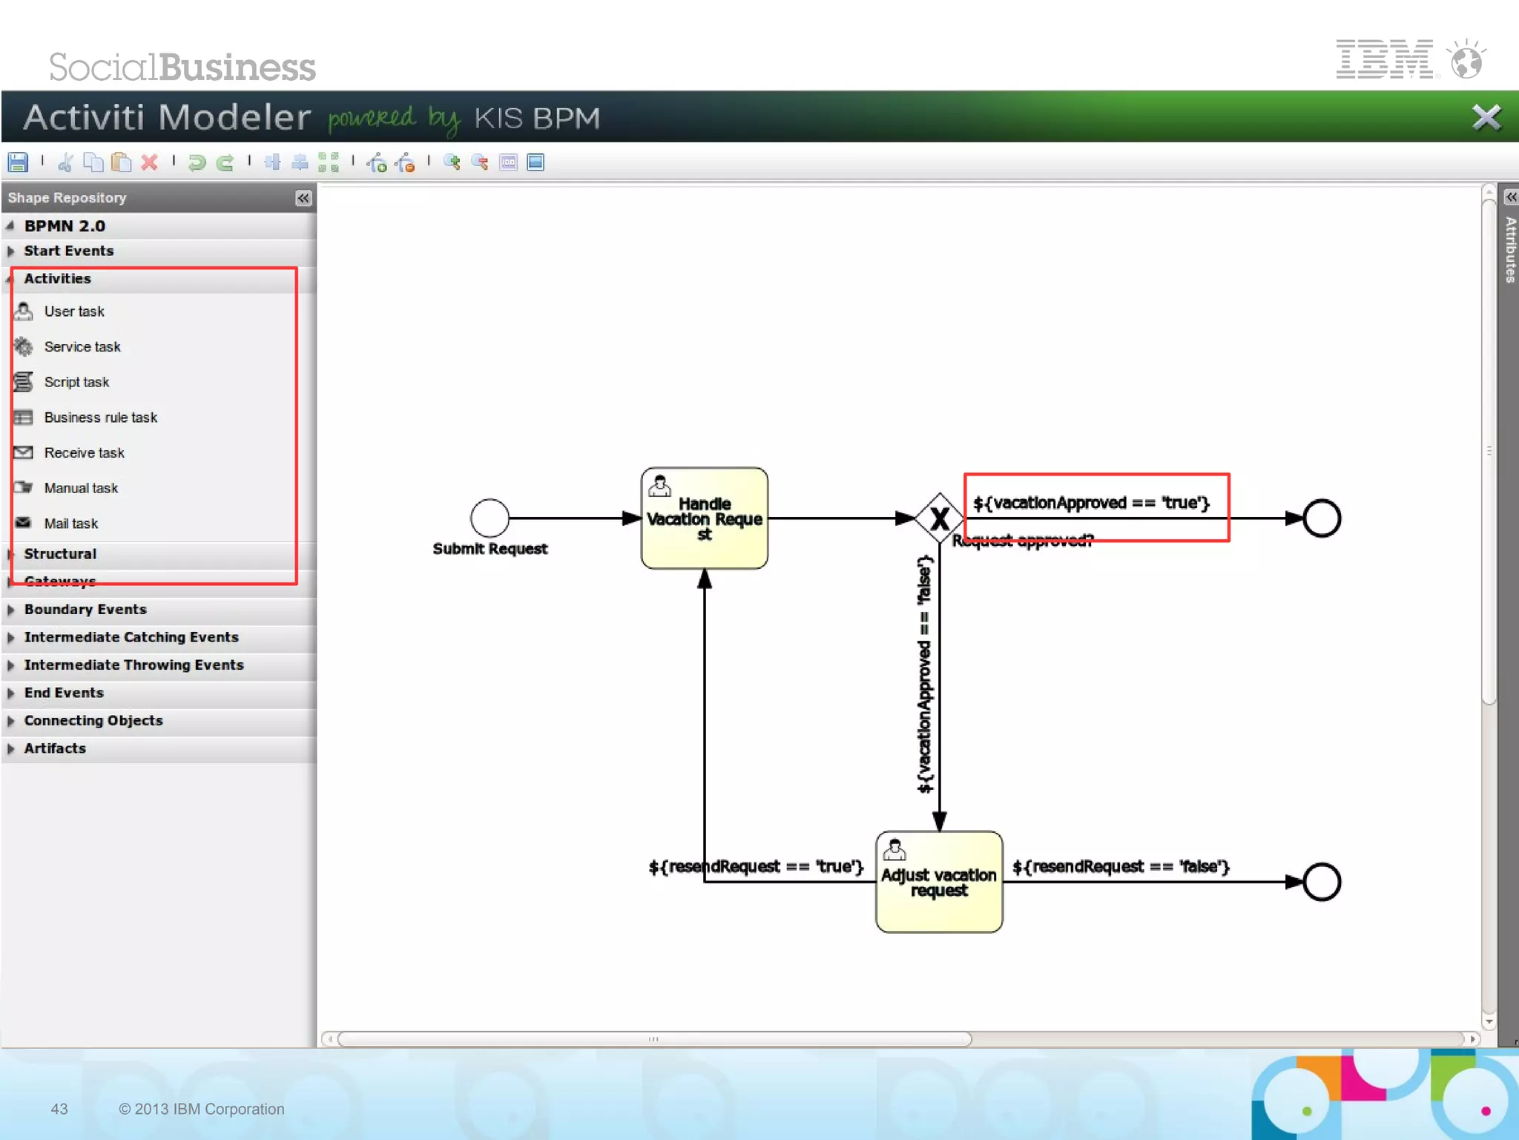Select User task in Activities list
The image size is (1519, 1140).
(x=74, y=312)
